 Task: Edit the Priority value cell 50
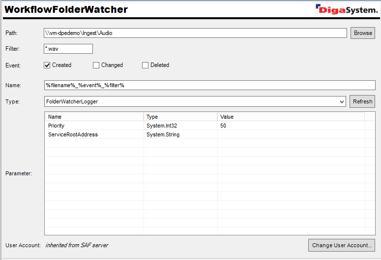click(x=291, y=126)
